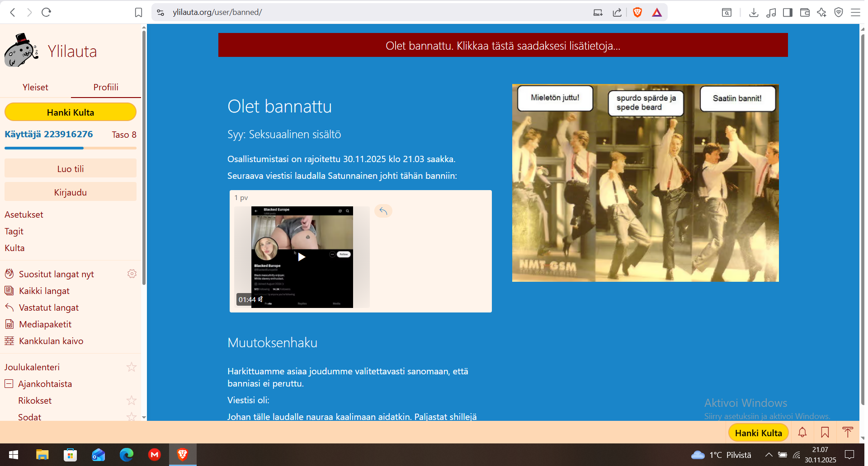
Task: Open the Leo AI sparkle icon
Action: 821,12
